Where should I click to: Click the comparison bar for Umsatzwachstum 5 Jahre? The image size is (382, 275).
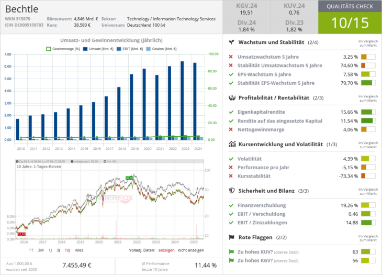(368, 57)
